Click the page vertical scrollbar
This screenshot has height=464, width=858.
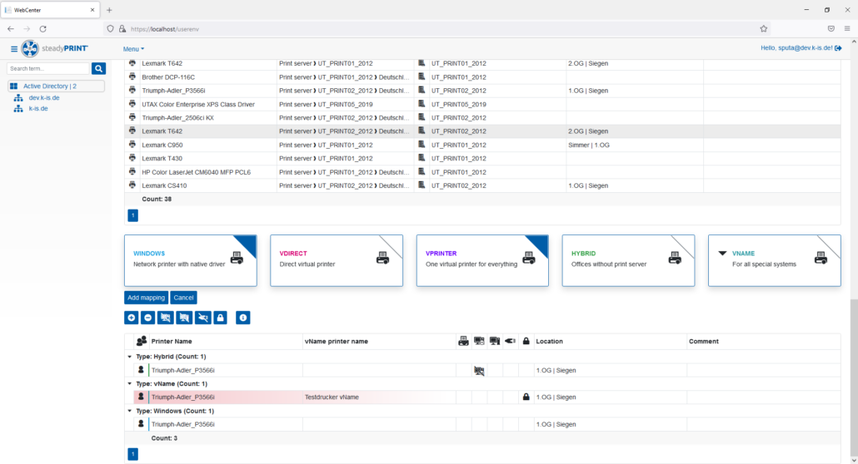(854, 379)
